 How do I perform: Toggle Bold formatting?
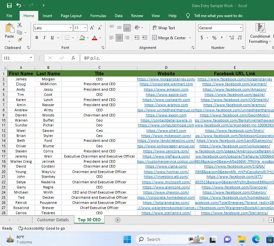[x=37, y=38]
